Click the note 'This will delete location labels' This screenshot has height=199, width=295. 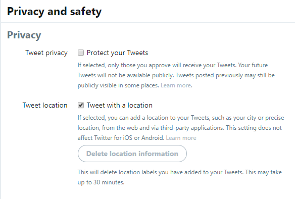[x=180, y=177]
